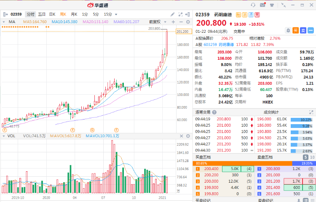Show 10 levels of order book depth

click(x=312, y=157)
